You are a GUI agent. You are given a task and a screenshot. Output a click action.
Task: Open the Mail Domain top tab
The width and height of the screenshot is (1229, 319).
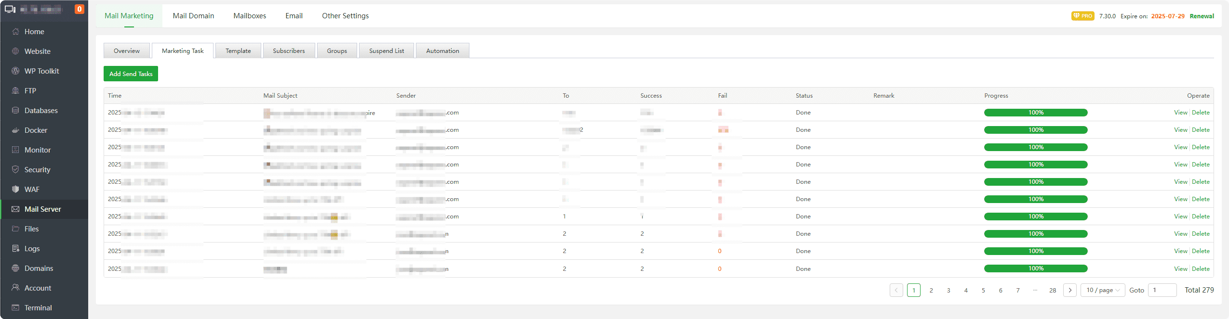coord(193,16)
